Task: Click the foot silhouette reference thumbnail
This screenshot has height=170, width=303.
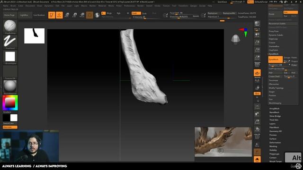Action: 35,36
